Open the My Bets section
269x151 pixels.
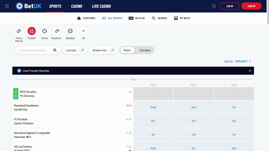(x=182, y=18)
